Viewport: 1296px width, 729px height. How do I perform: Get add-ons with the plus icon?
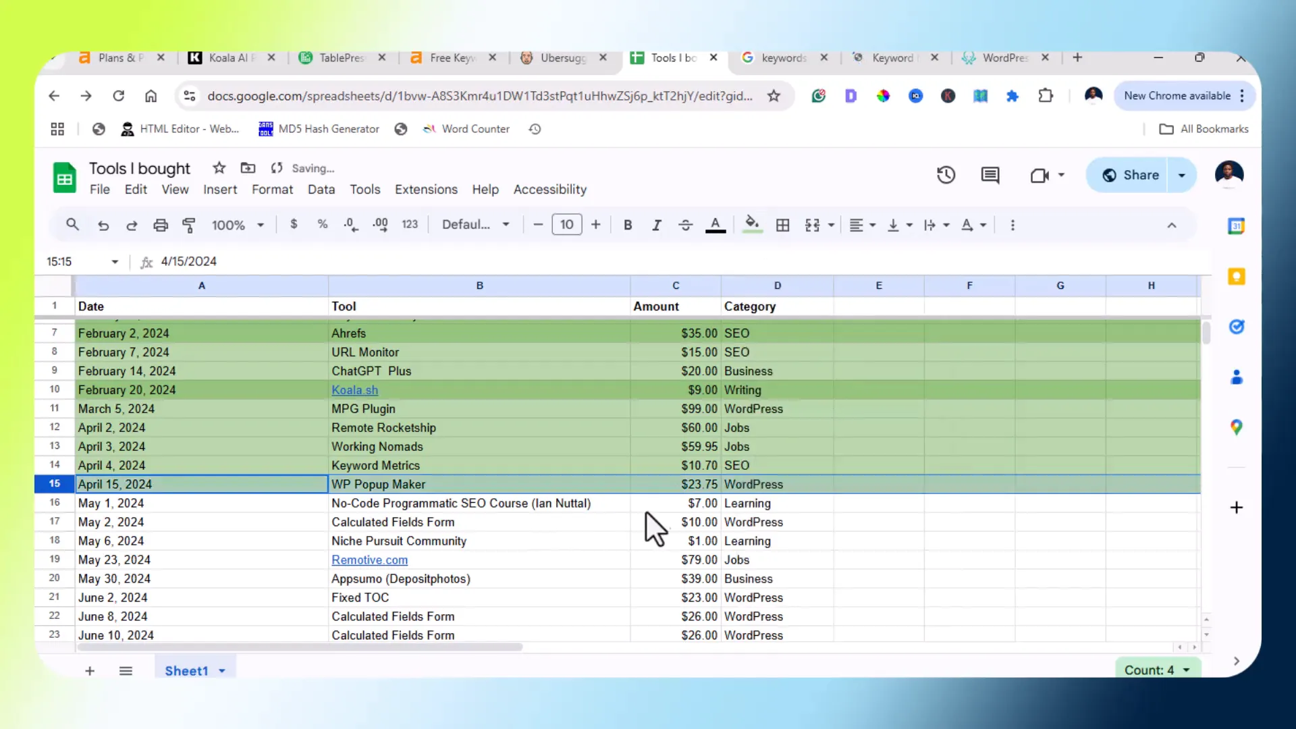pos(1236,508)
